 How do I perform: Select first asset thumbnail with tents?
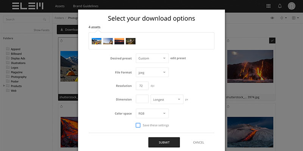pyautogui.click(x=97, y=41)
